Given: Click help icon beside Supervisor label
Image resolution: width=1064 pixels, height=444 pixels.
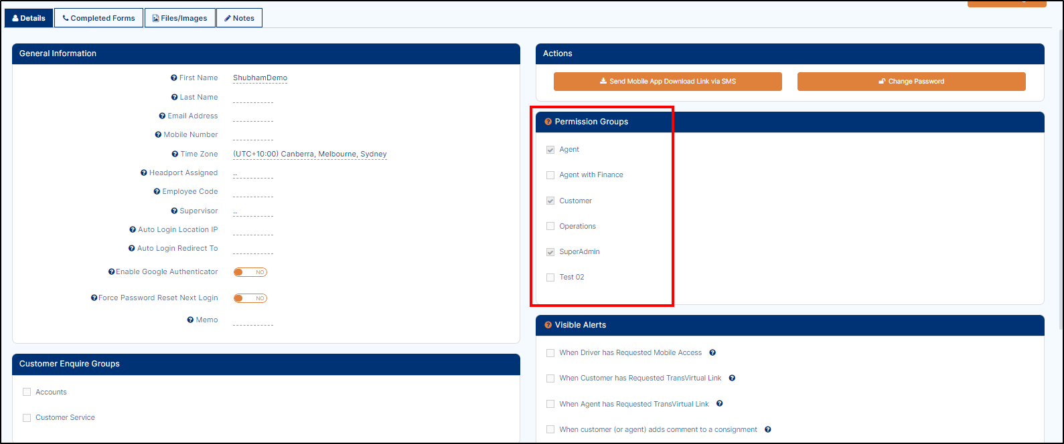Looking at the screenshot, I should (175, 211).
